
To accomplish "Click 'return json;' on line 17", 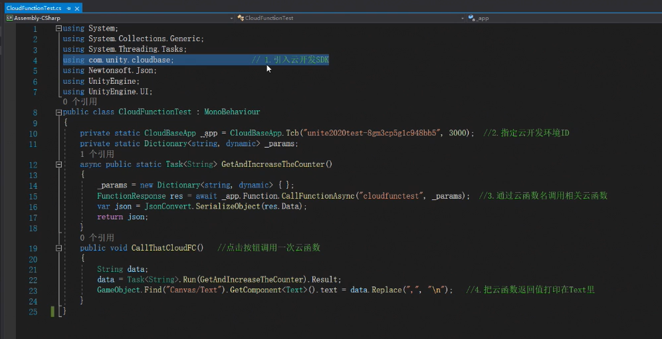I will click(123, 217).
